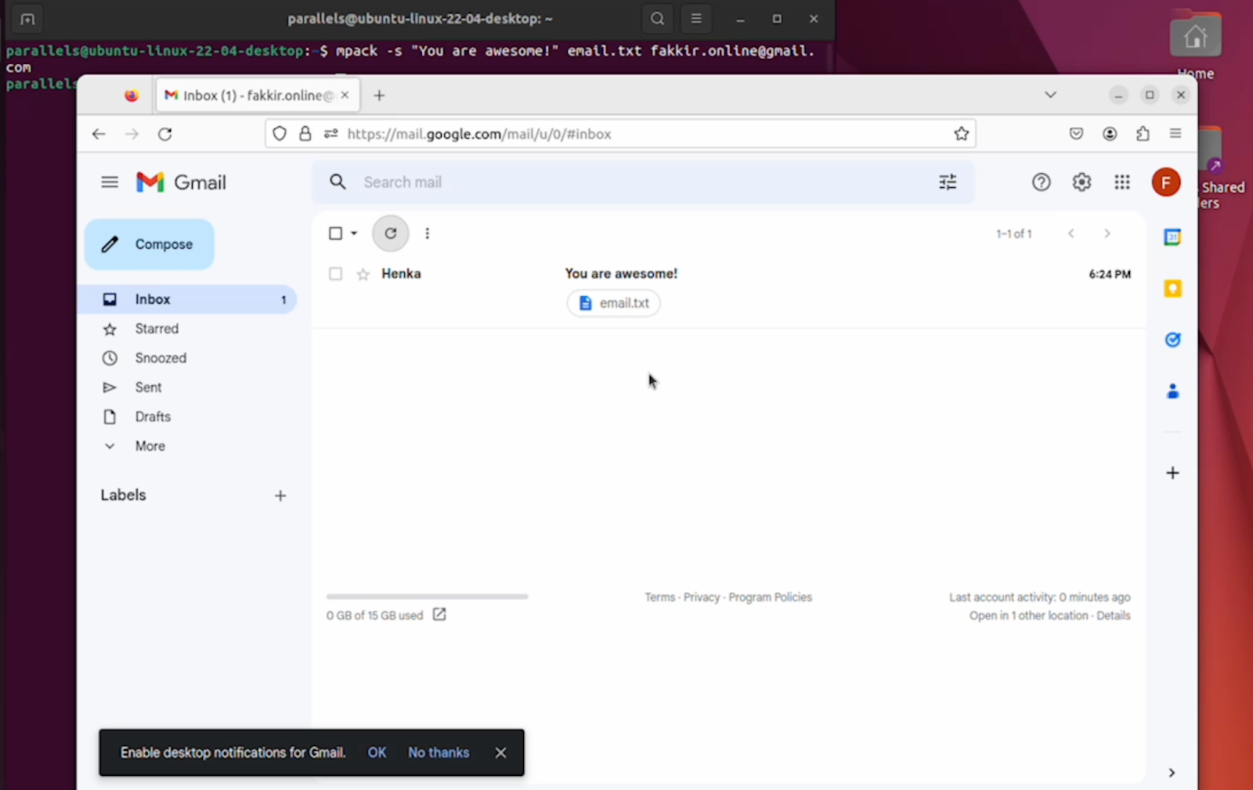1253x790 pixels.
Task: Show Gmail search options filter icon
Action: point(948,182)
